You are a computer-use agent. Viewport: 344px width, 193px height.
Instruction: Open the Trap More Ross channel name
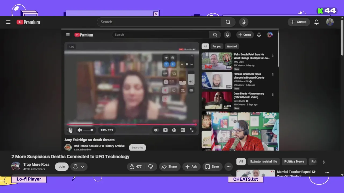(36, 164)
